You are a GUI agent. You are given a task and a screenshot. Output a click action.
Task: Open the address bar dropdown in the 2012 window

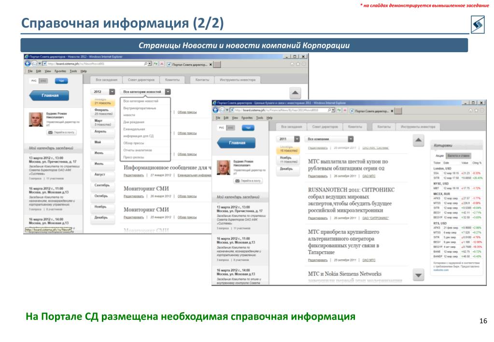tap(150, 64)
